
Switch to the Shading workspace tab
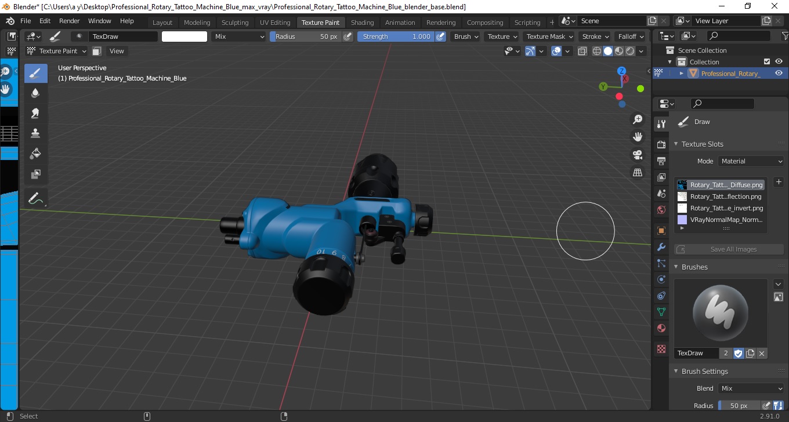tap(362, 23)
